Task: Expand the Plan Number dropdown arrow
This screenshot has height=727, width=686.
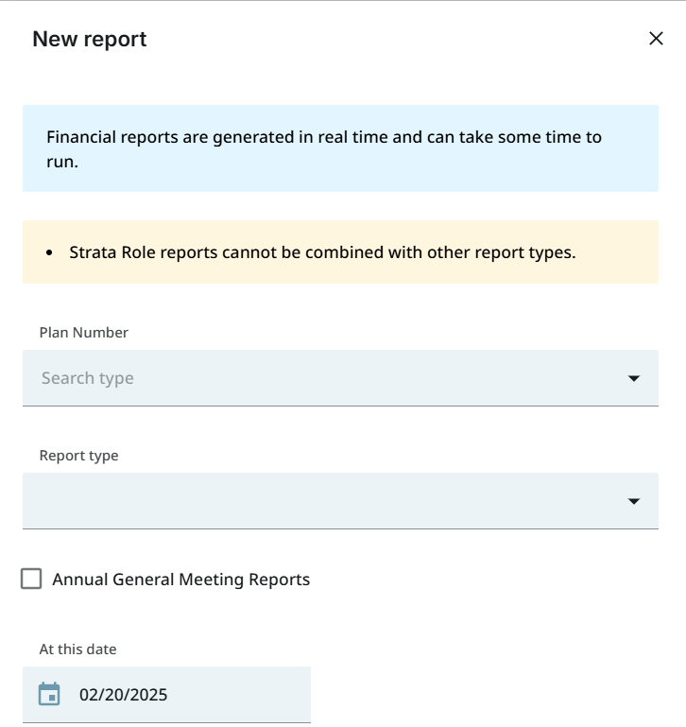Action: 633,378
